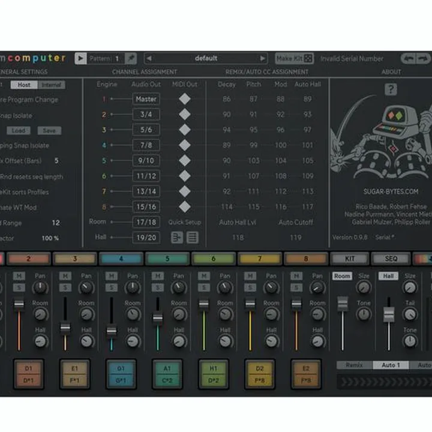Switch to engine tab 2
This screenshot has width=432, height=432.
point(29,259)
